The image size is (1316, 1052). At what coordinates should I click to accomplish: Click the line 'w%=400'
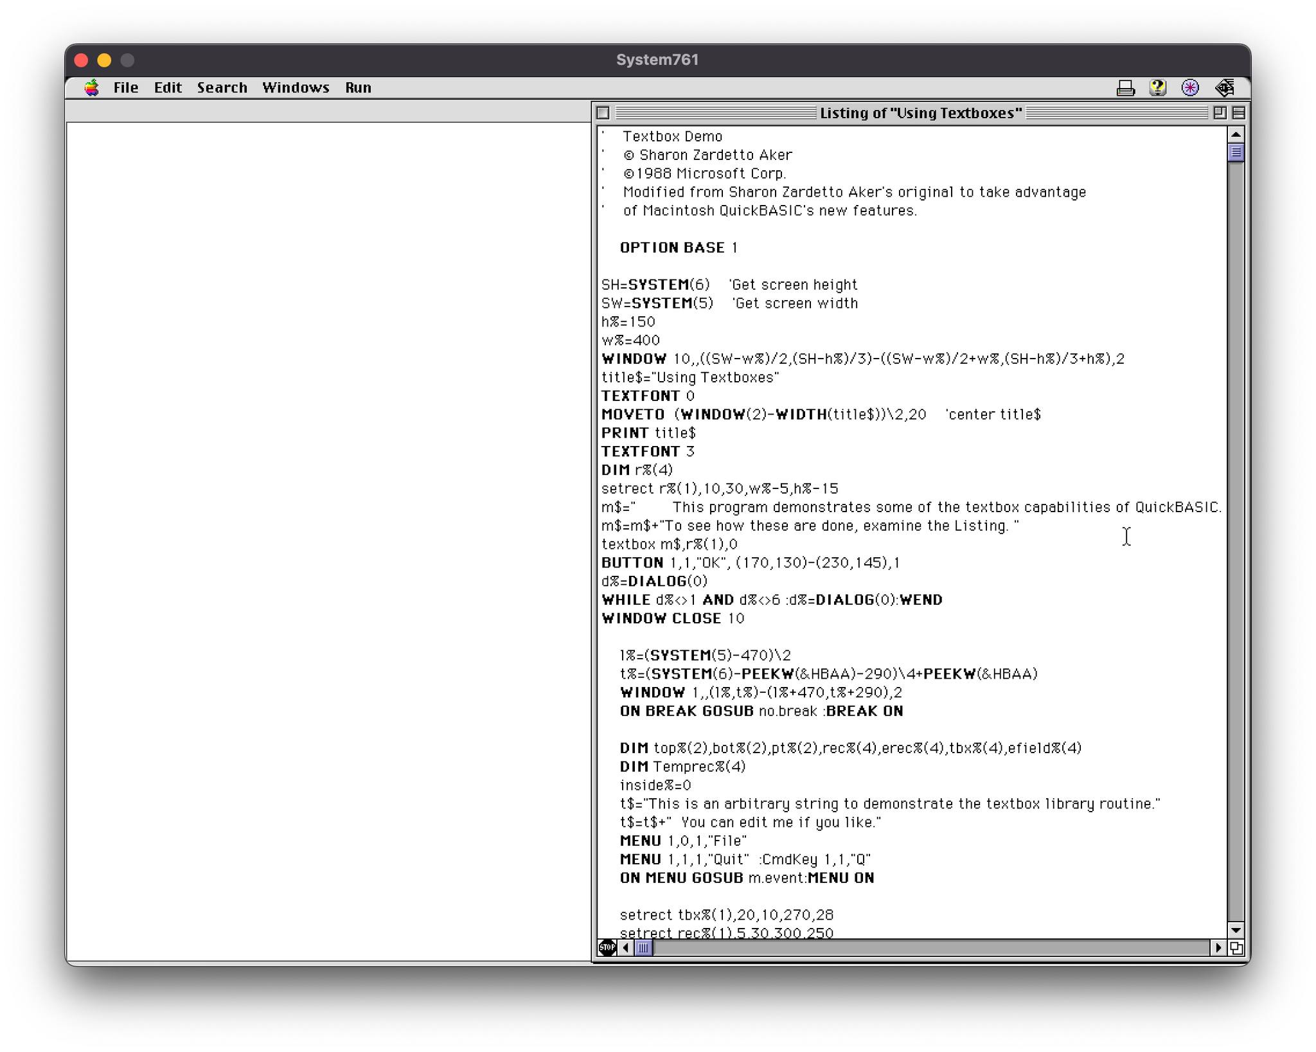631,341
